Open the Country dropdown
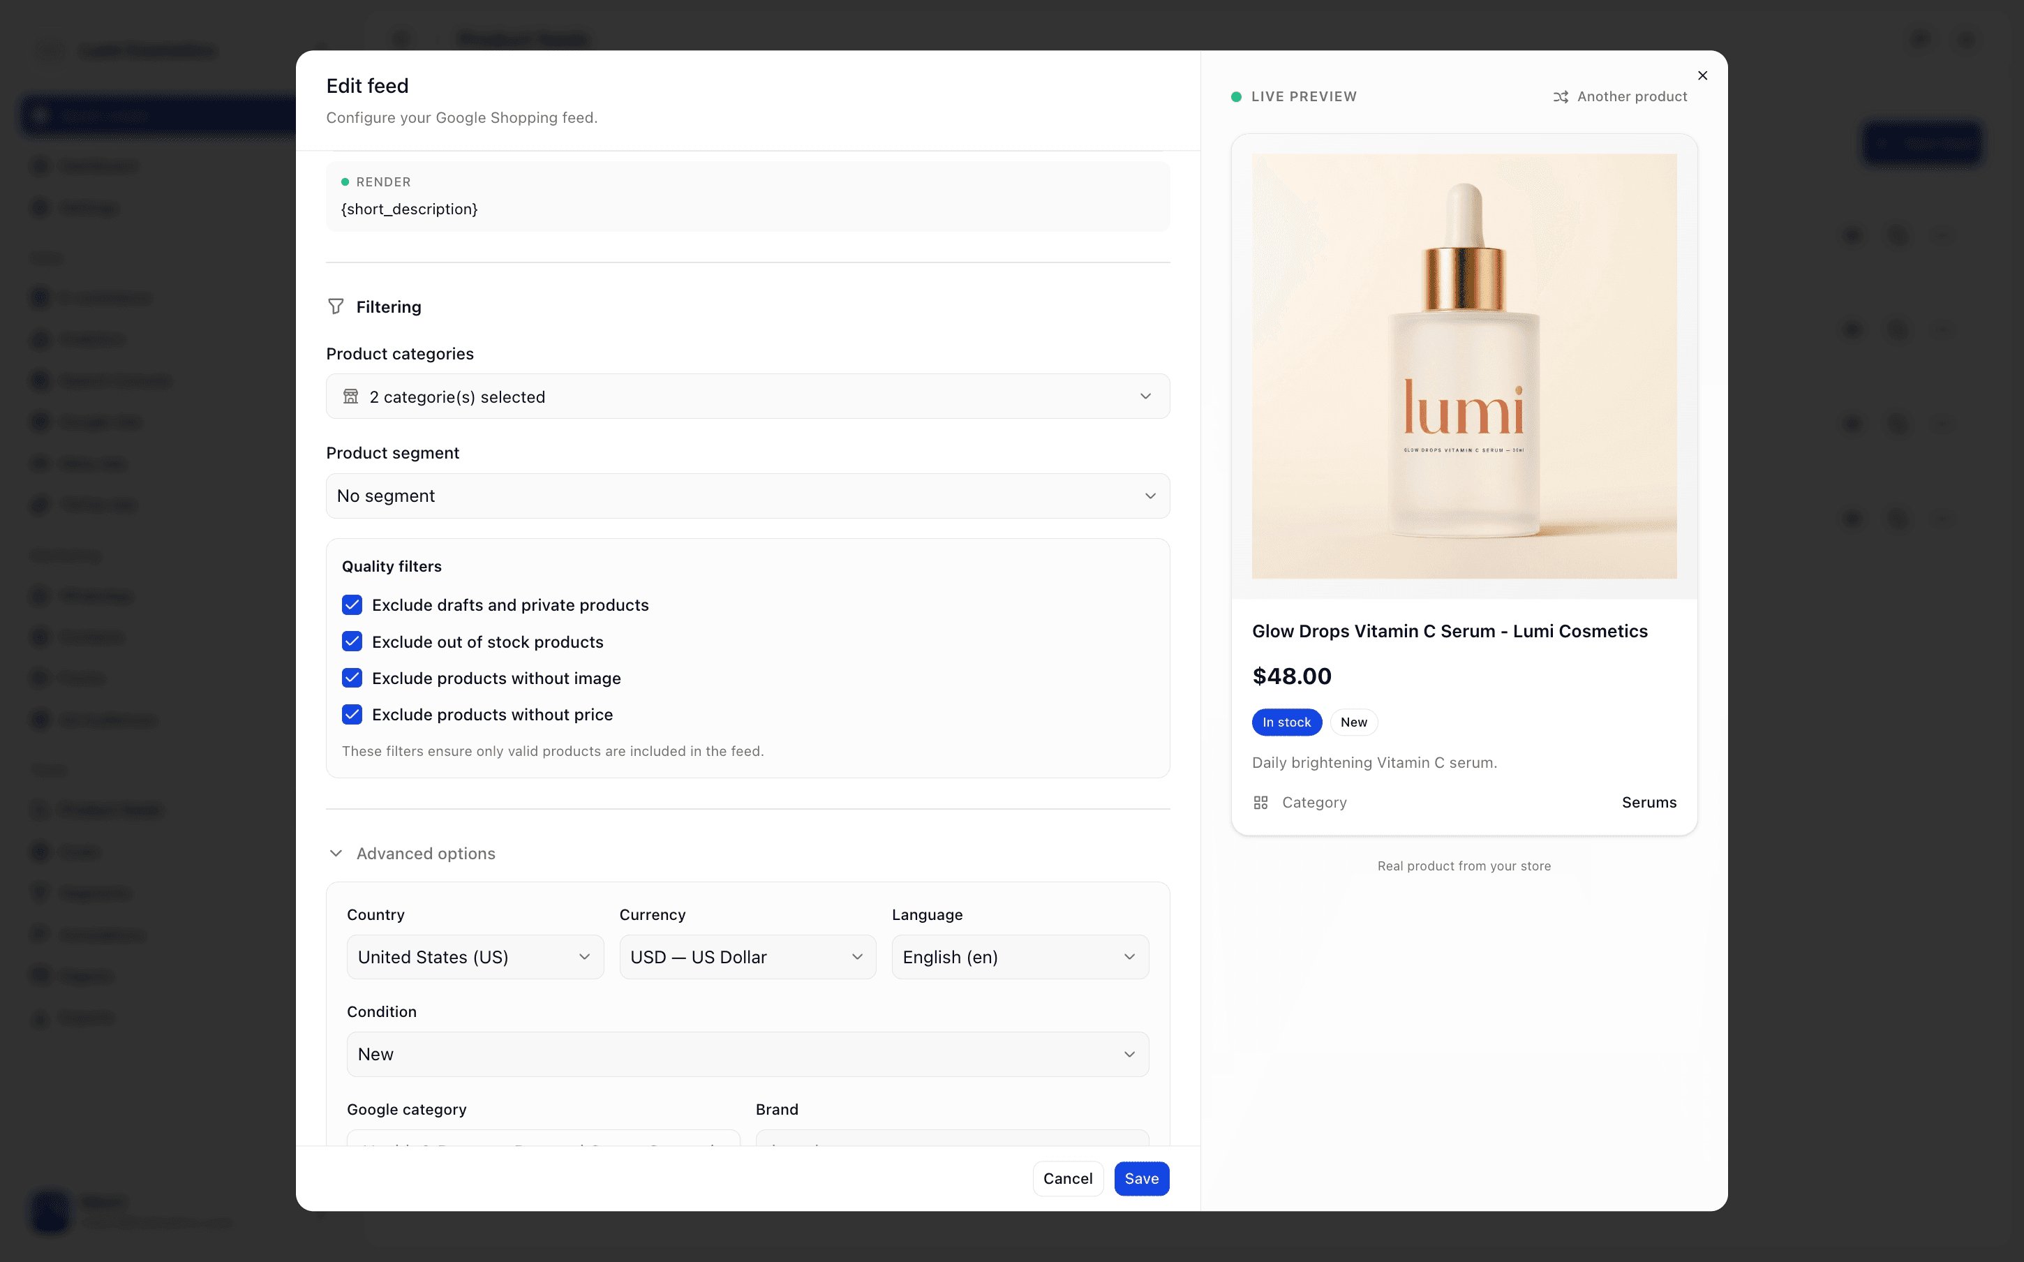This screenshot has height=1262, width=2024. tap(475, 956)
